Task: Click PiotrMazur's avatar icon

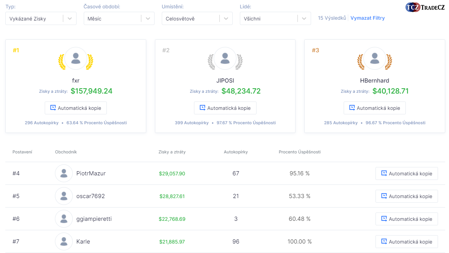Action: (x=64, y=173)
